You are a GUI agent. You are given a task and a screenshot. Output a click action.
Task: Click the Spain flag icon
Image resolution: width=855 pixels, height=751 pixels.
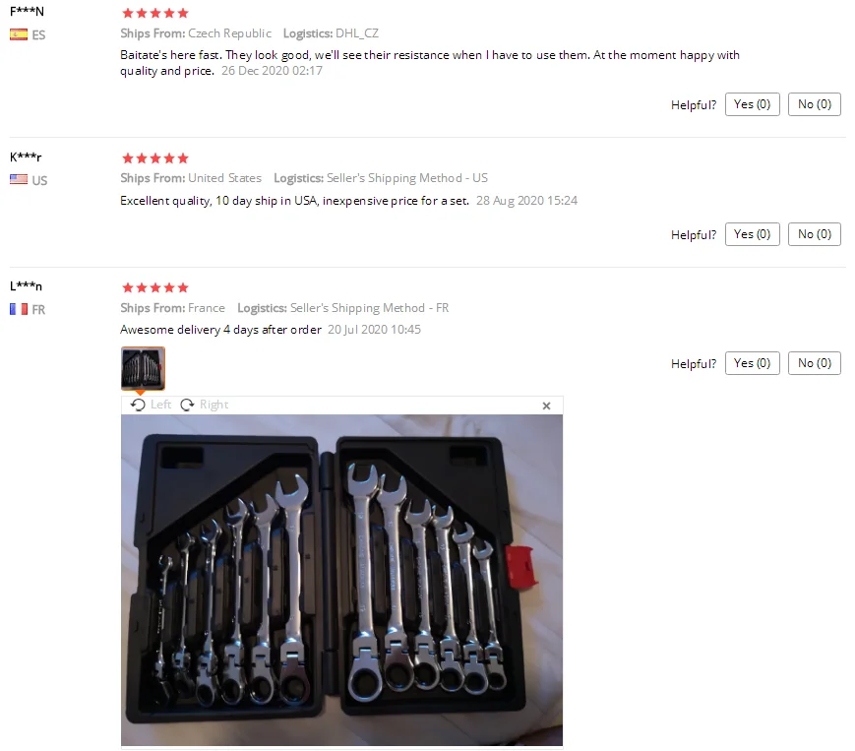tap(19, 34)
